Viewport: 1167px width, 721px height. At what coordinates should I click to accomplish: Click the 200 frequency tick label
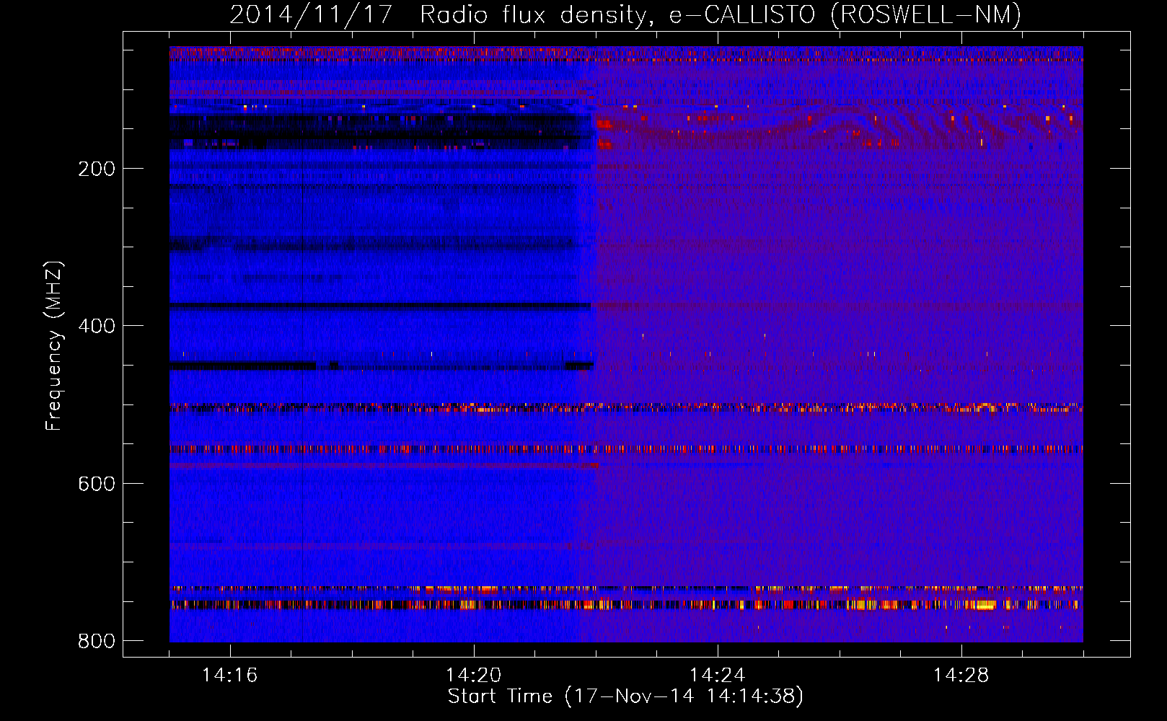click(x=97, y=169)
